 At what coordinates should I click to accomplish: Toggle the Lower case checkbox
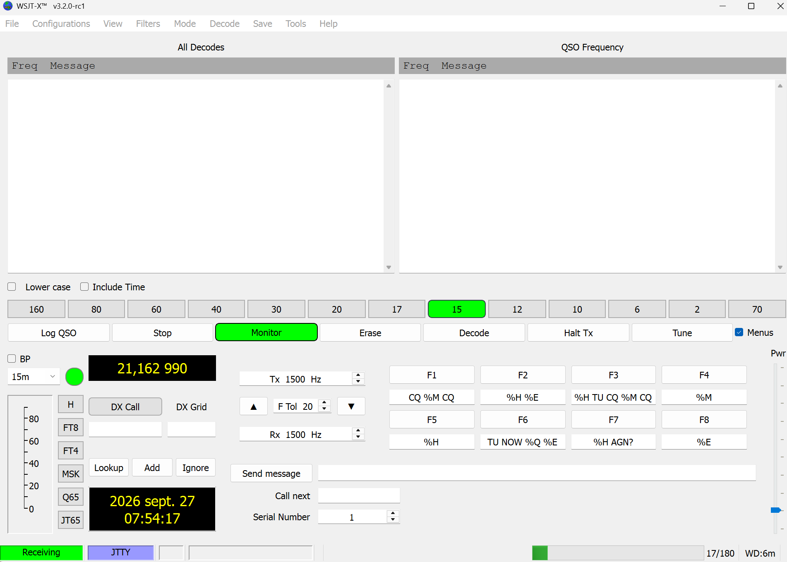point(12,287)
